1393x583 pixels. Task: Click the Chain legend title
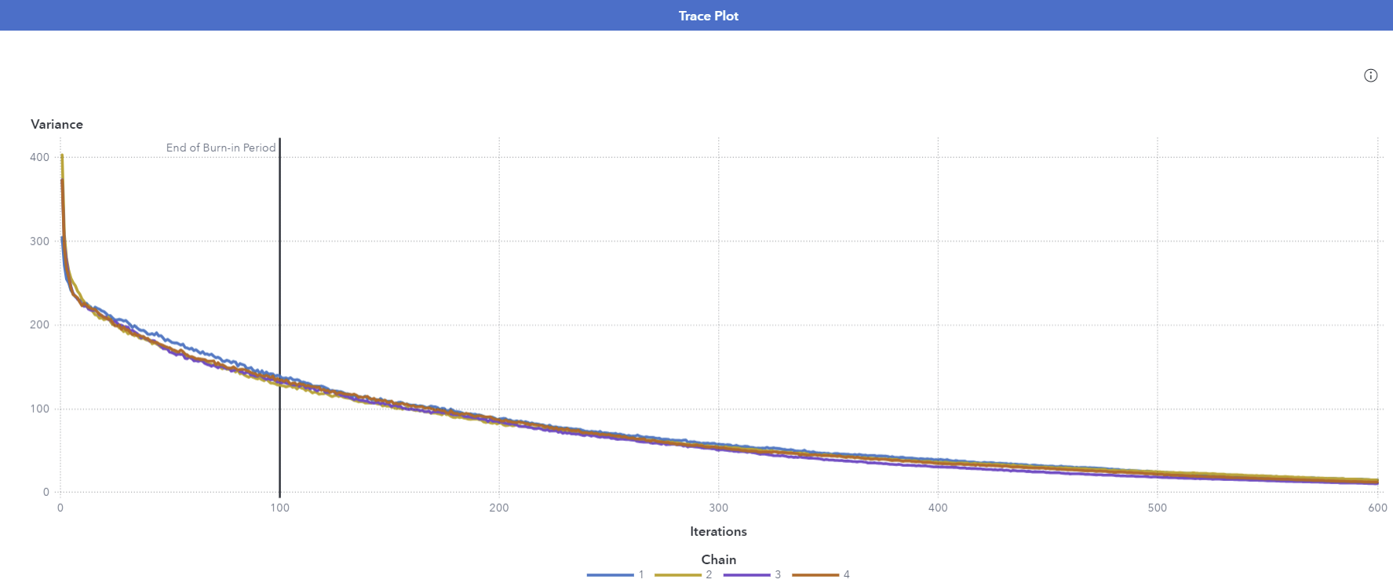pos(718,559)
